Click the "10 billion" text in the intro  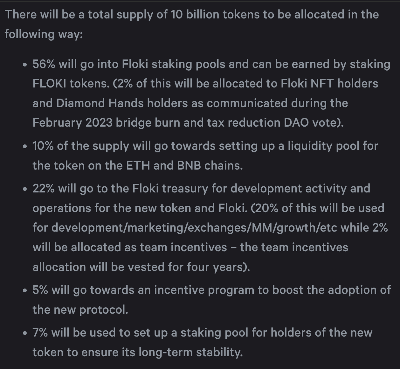click(x=195, y=15)
